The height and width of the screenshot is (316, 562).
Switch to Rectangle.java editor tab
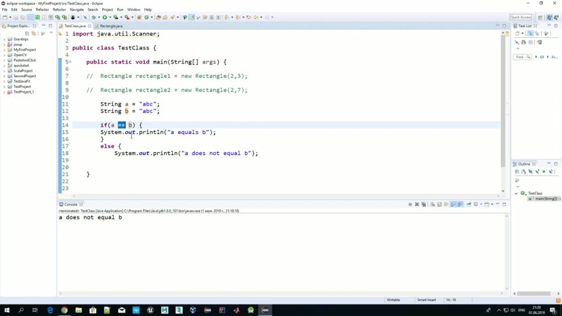pyautogui.click(x=111, y=26)
